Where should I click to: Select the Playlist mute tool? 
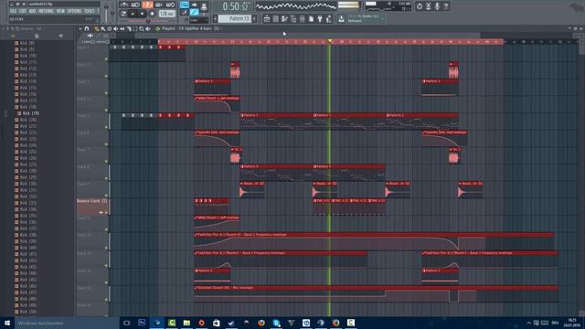tap(116, 28)
